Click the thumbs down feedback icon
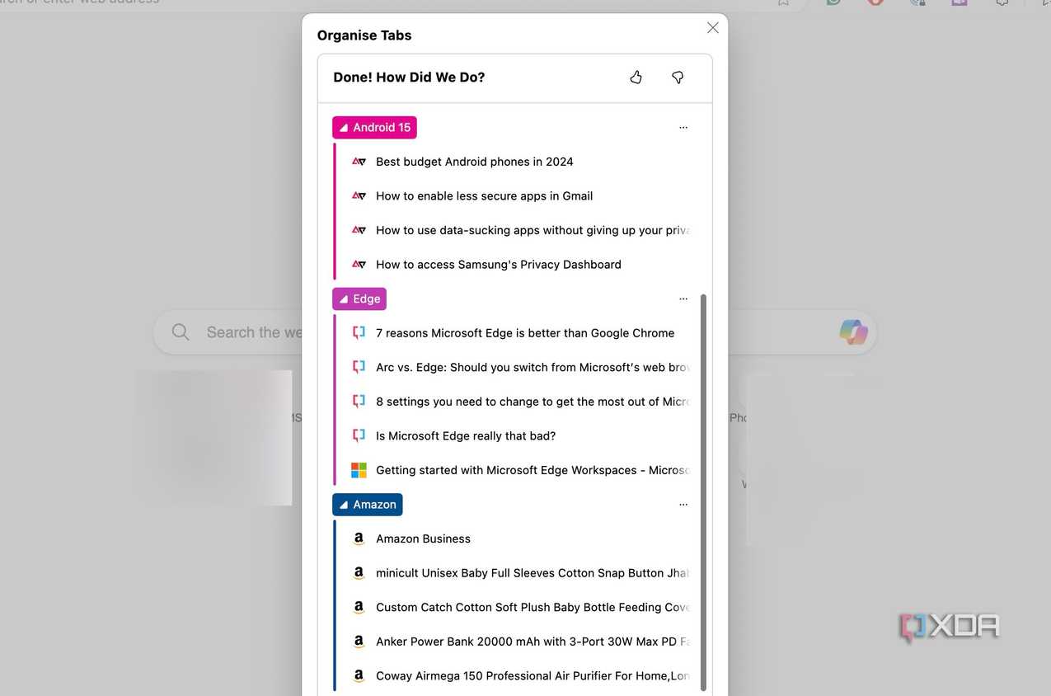The height and width of the screenshot is (696, 1051). (x=678, y=78)
